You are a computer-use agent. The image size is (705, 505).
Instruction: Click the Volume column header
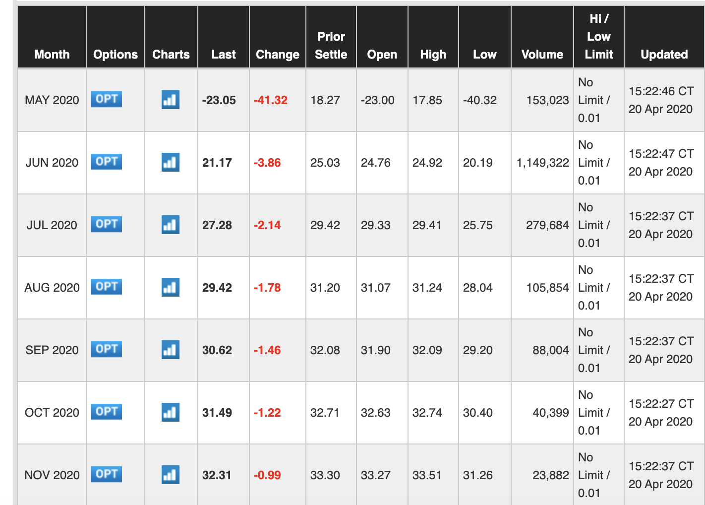542,55
